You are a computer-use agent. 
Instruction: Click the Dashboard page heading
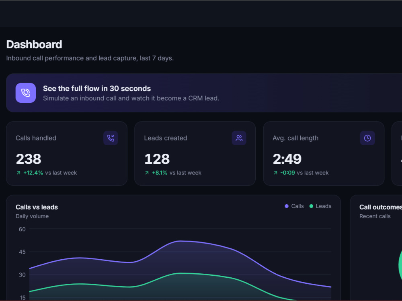pyautogui.click(x=34, y=44)
